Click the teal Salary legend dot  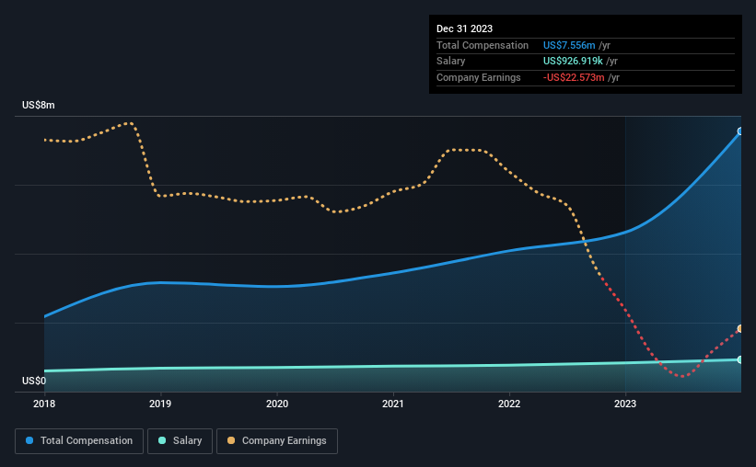point(162,440)
